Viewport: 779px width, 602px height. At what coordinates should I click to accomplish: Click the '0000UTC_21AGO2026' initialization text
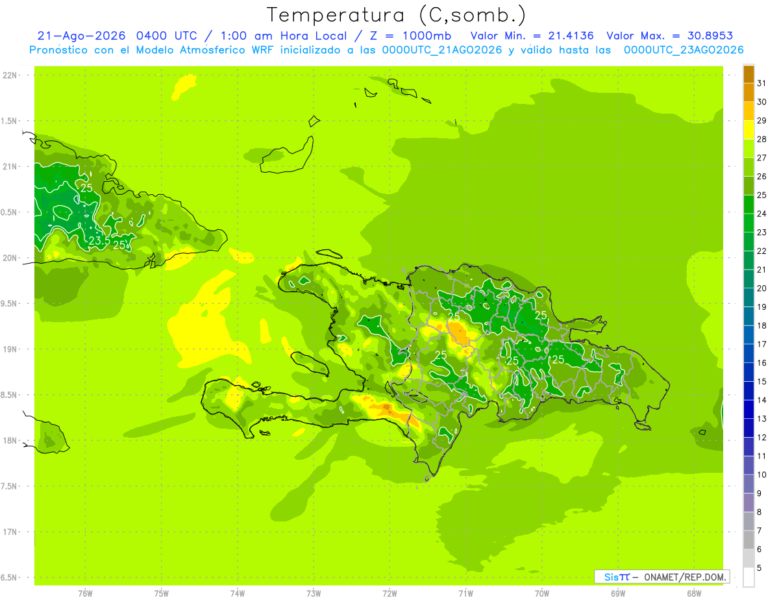(x=442, y=50)
